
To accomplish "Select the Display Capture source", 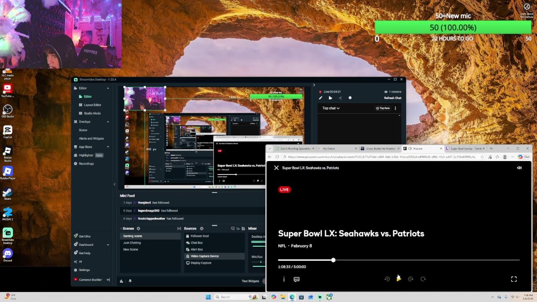I will 214,263.
